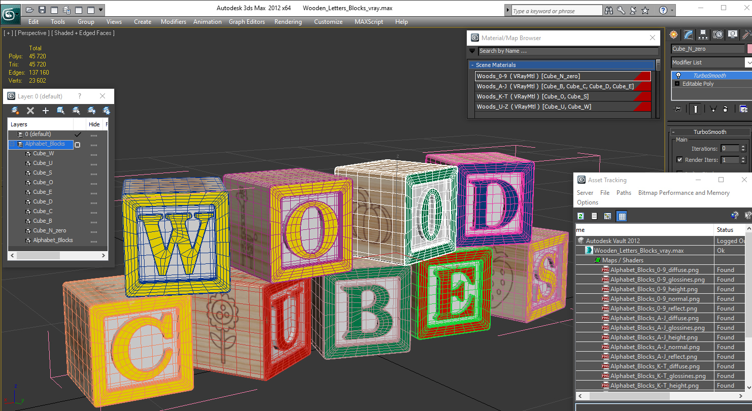Open the Modifier List dropdown

pyautogui.click(x=749, y=62)
